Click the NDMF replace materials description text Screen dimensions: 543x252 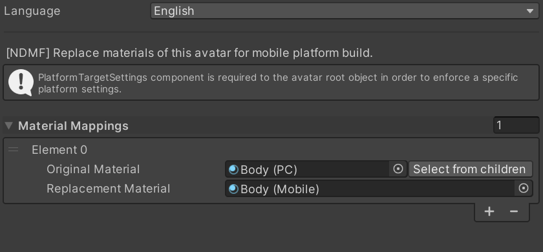[189, 53]
